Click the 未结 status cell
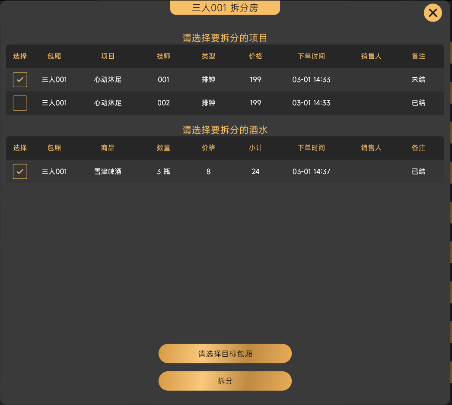 click(x=418, y=79)
